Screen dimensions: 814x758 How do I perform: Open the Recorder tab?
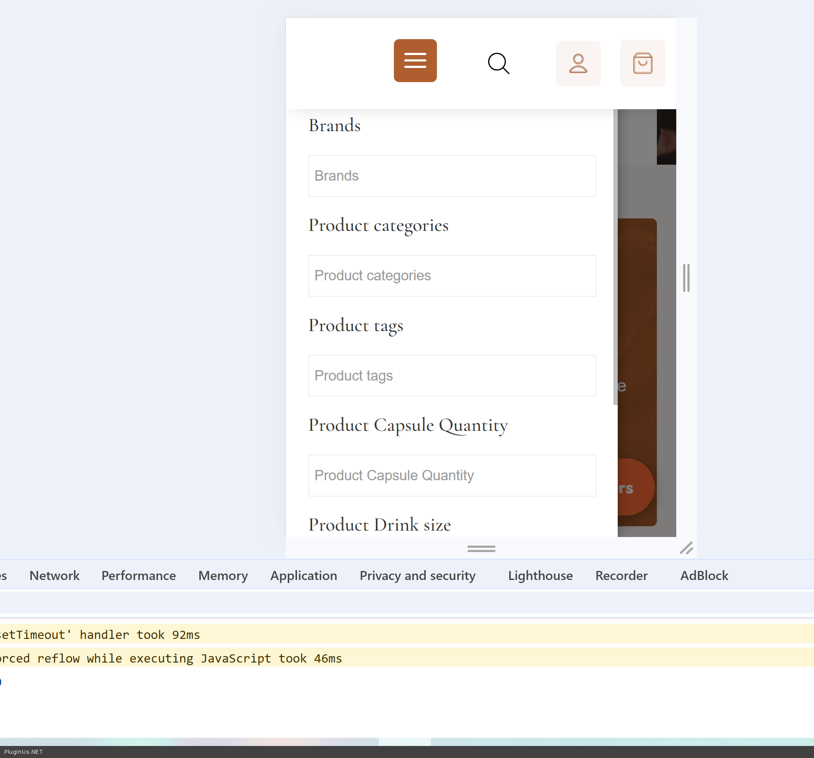point(621,576)
